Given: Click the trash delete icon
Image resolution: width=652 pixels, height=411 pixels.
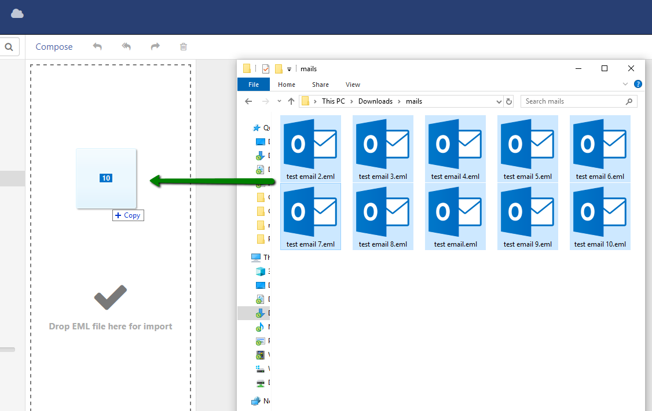Looking at the screenshot, I should [184, 46].
